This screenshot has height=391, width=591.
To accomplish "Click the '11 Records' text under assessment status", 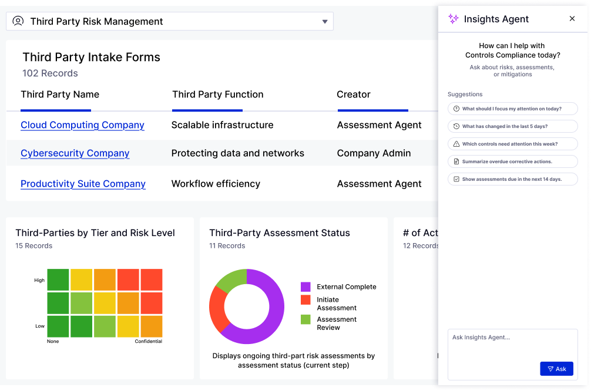I will click(x=227, y=246).
